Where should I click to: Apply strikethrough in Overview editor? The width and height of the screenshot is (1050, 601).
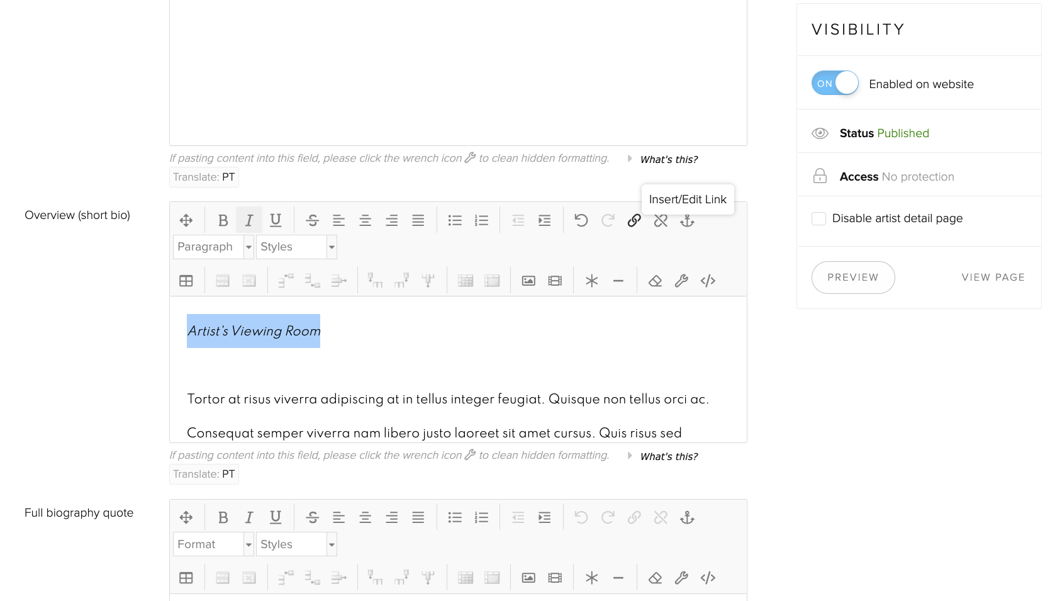point(313,220)
